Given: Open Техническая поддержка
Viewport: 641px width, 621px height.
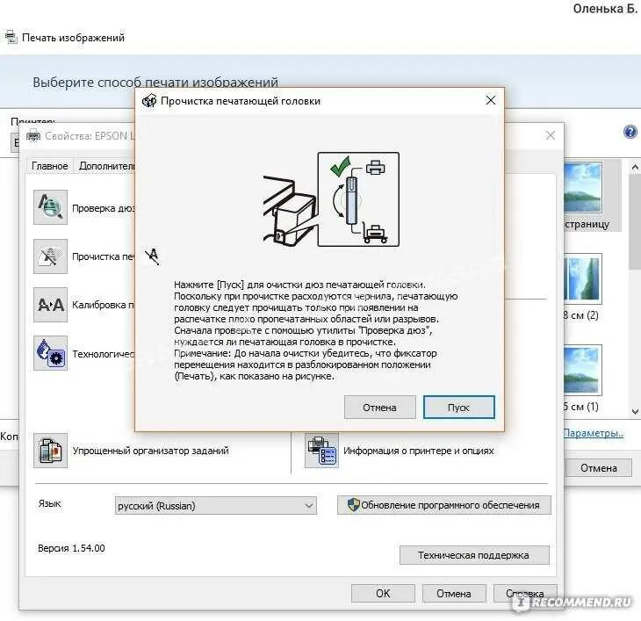Looking at the screenshot, I should (x=474, y=555).
